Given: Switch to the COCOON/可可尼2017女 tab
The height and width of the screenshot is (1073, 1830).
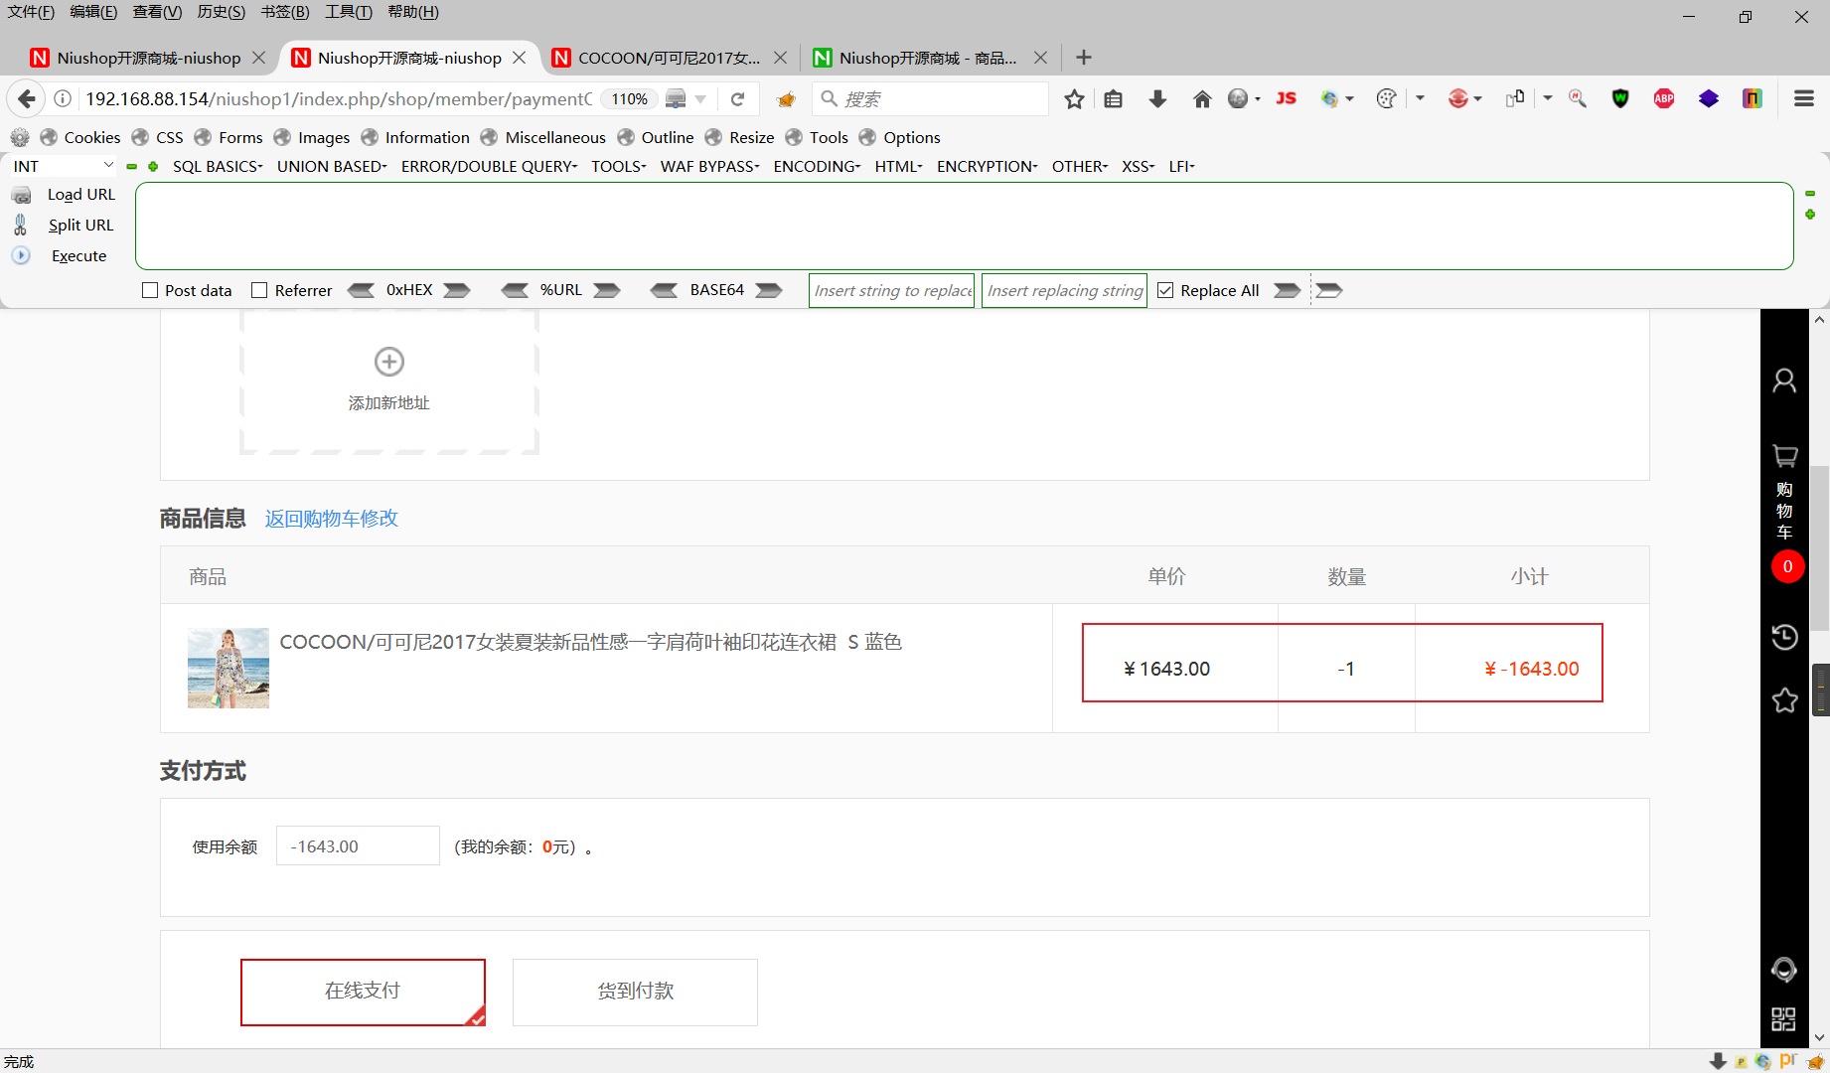Looking at the screenshot, I should click(x=669, y=58).
